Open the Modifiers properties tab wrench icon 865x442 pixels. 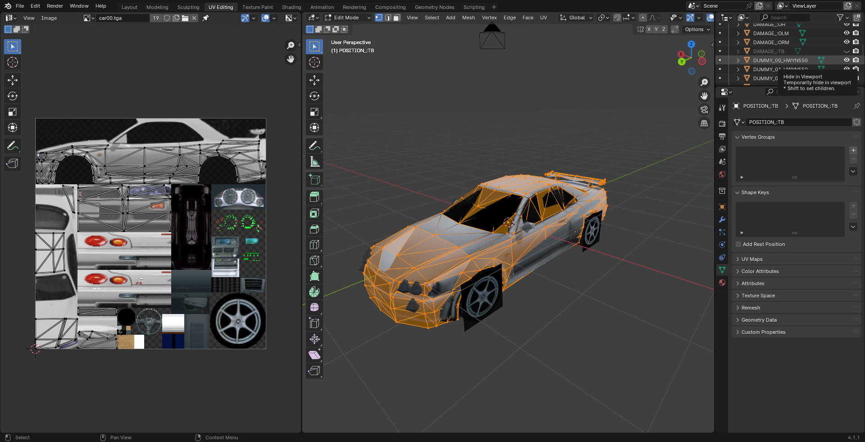(722, 219)
